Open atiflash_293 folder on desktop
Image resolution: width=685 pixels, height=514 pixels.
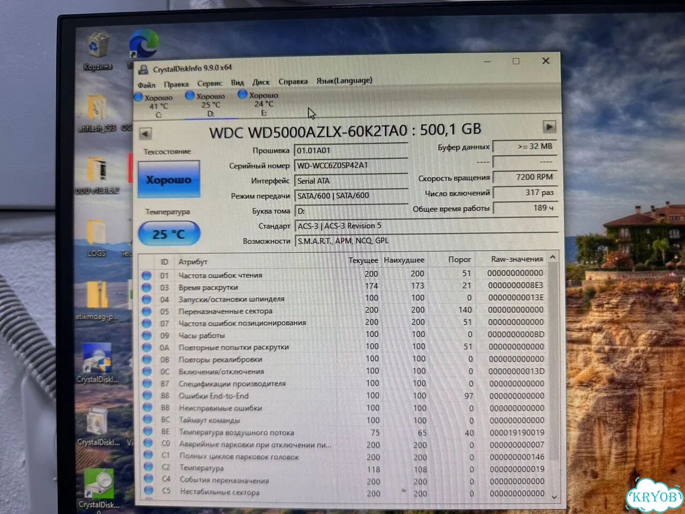tap(97, 112)
